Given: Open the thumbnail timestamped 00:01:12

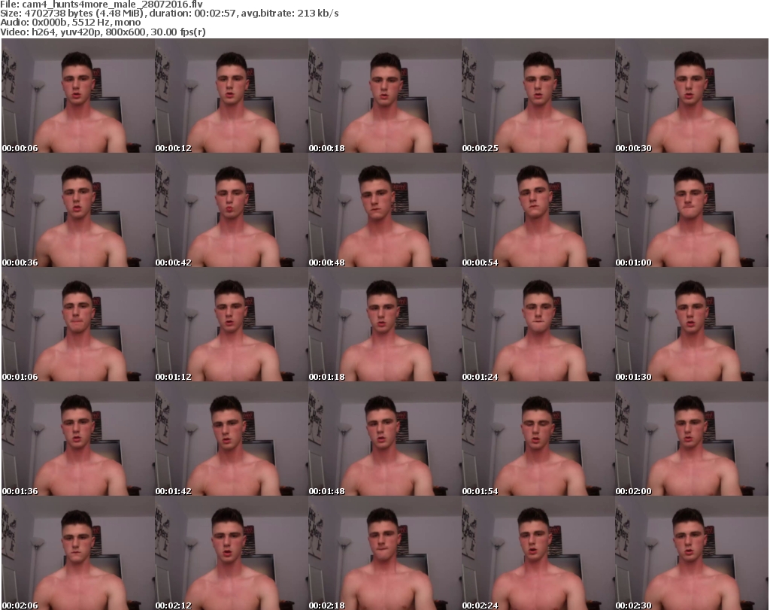Looking at the screenshot, I should coord(232,325).
